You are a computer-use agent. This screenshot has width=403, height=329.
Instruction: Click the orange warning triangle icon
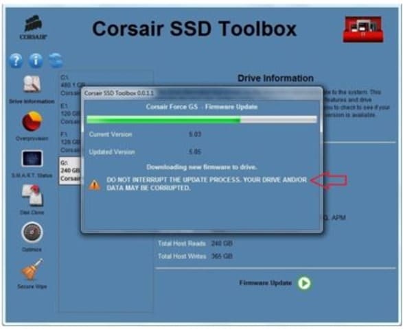(x=94, y=184)
